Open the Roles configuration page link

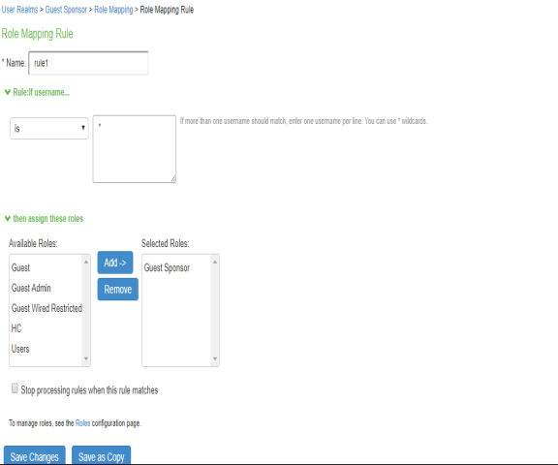83,423
